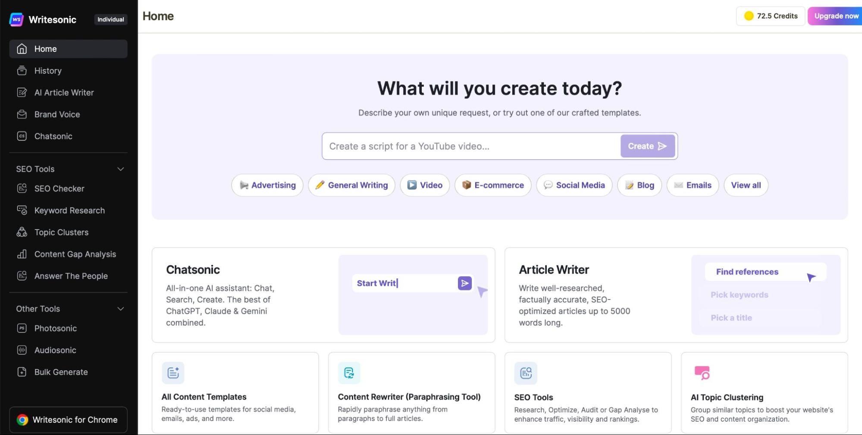
Task: Click the Answer The People icon
Action: click(22, 276)
